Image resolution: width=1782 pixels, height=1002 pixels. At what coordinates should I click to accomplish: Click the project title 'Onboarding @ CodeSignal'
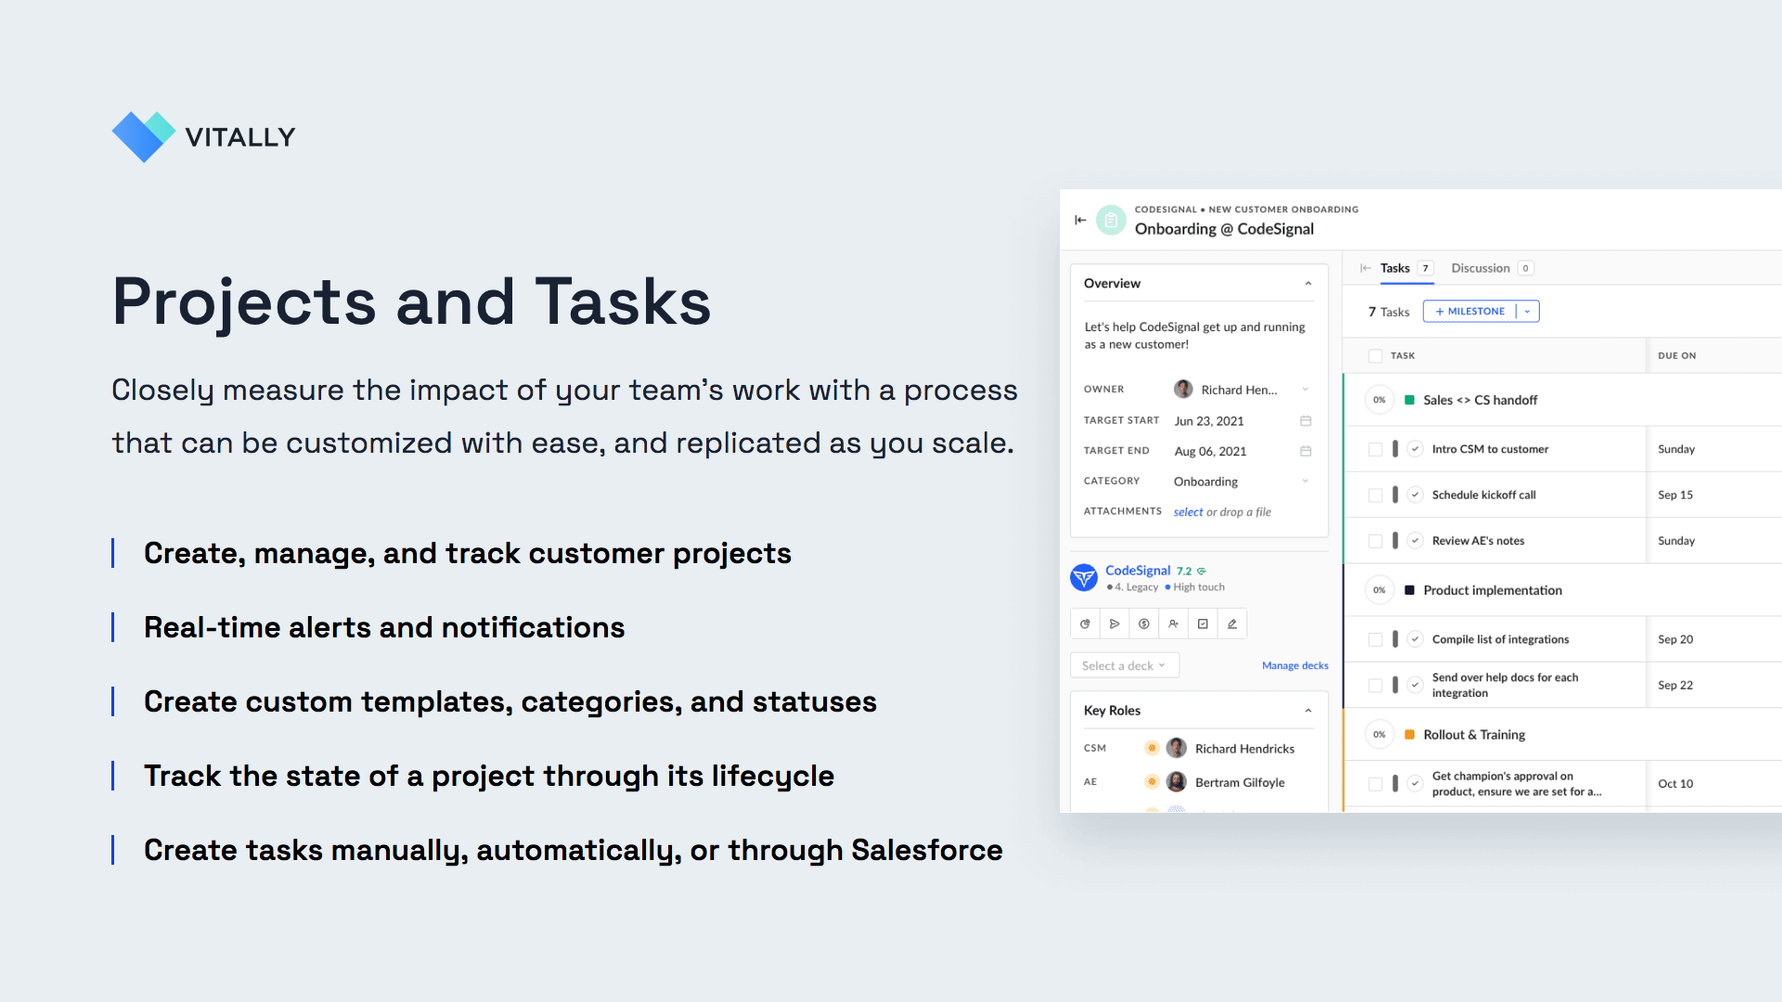1224,229
